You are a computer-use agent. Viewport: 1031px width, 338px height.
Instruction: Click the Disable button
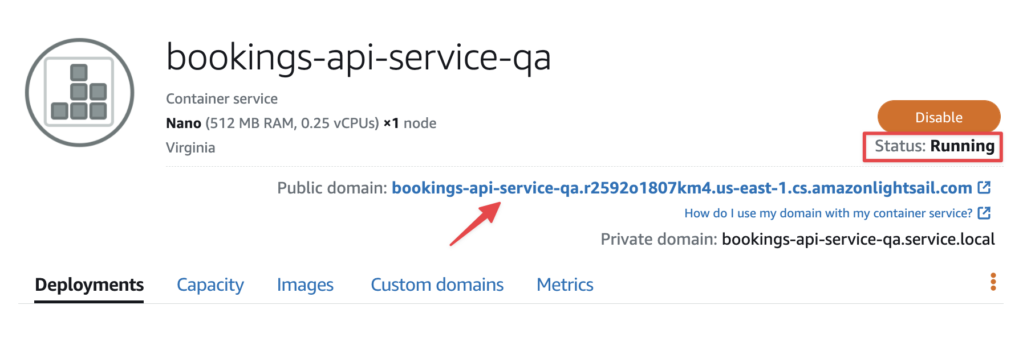[x=939, y=117]
